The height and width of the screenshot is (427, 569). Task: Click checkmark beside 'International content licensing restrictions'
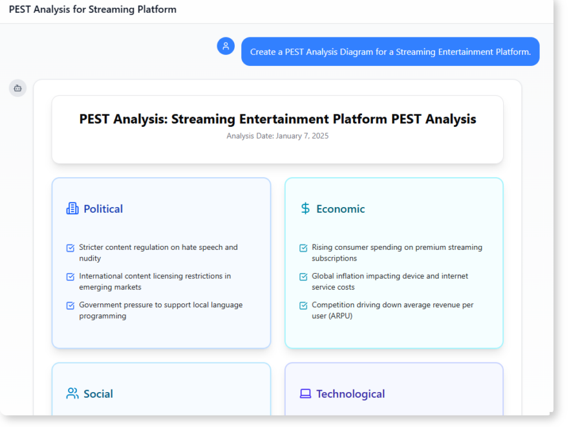tap(69, 276)
